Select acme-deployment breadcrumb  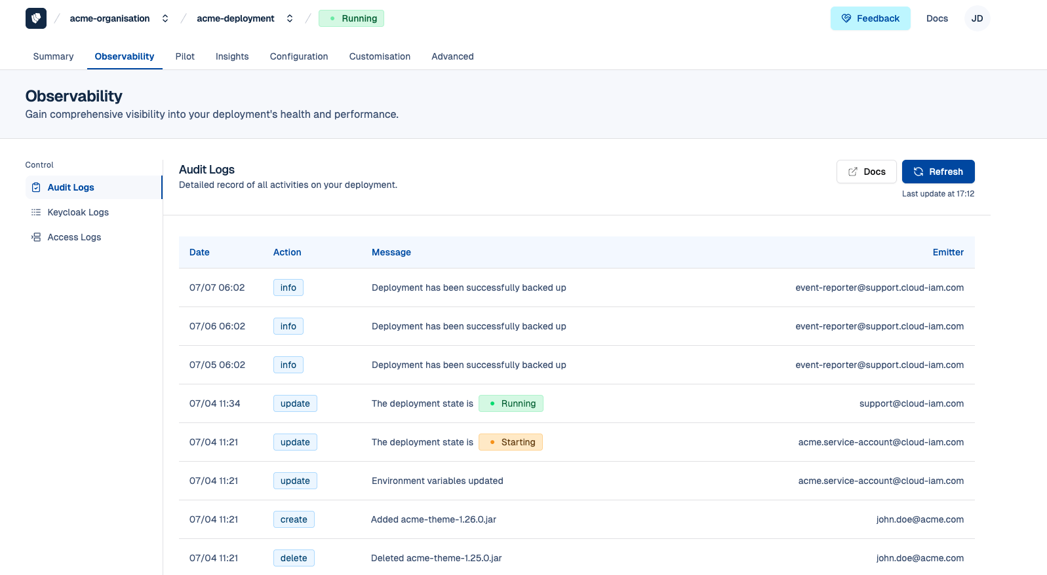pyautogui.click(x=235, y=18)
